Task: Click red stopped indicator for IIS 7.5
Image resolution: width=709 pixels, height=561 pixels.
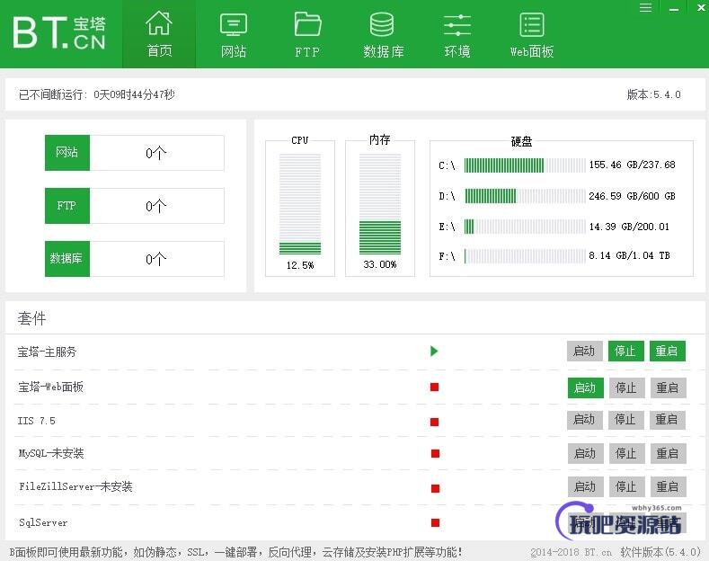Action: pos(435,422)
